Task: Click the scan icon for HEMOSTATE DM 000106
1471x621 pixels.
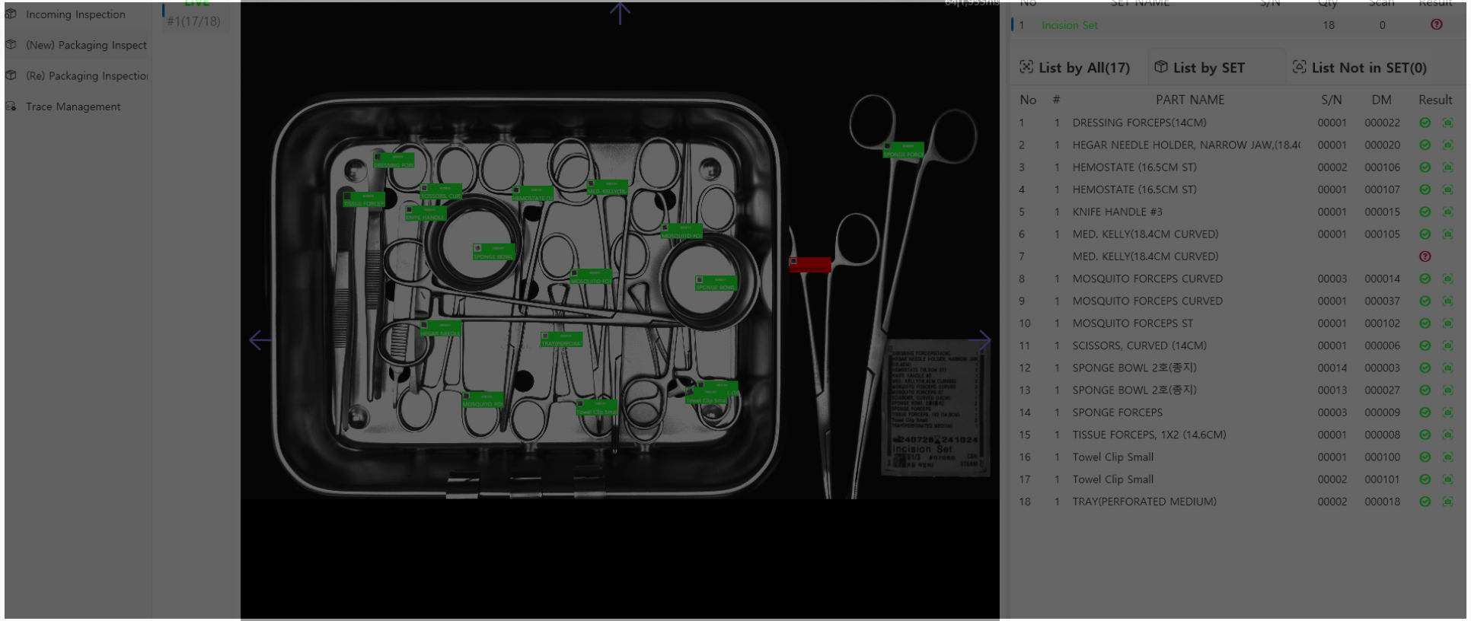Action: (x=1447, y=167)
